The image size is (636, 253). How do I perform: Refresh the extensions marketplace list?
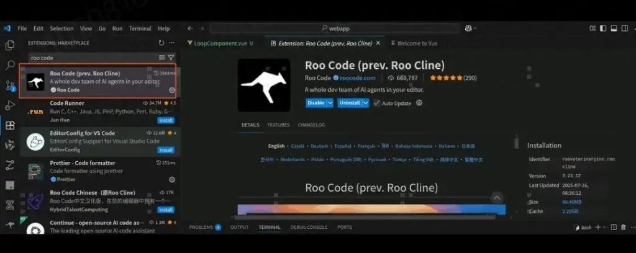pyautogui.click(x=161, y=43)
